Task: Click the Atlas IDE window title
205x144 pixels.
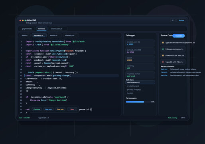Action: 31,20
